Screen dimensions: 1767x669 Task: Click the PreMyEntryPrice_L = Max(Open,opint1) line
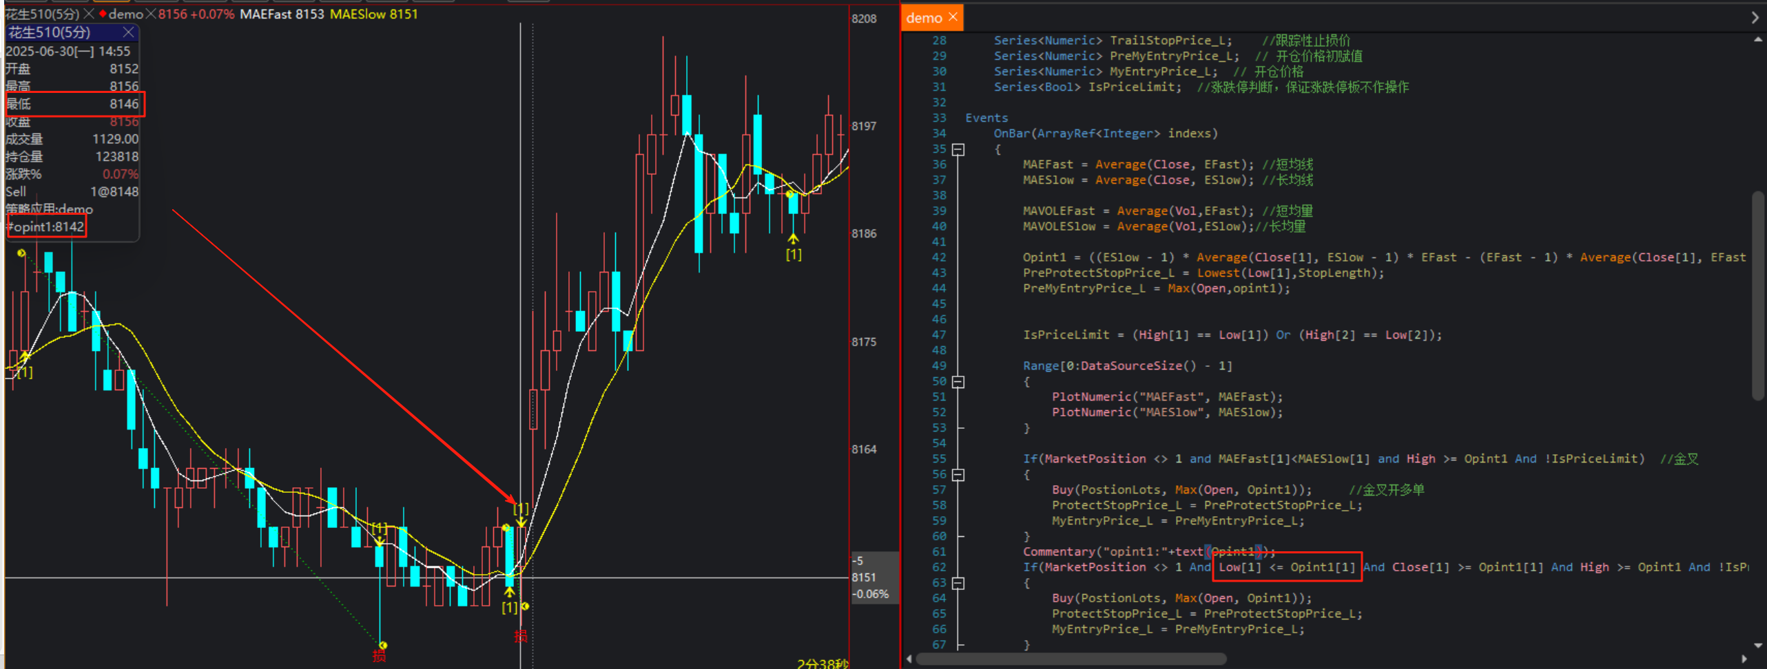1156,288
